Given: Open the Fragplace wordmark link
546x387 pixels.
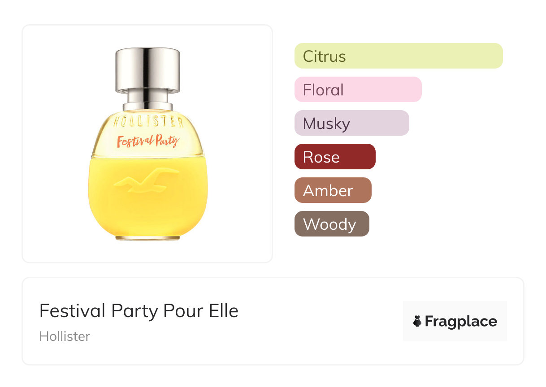Looking at the screenshot, I should [461, 322].
